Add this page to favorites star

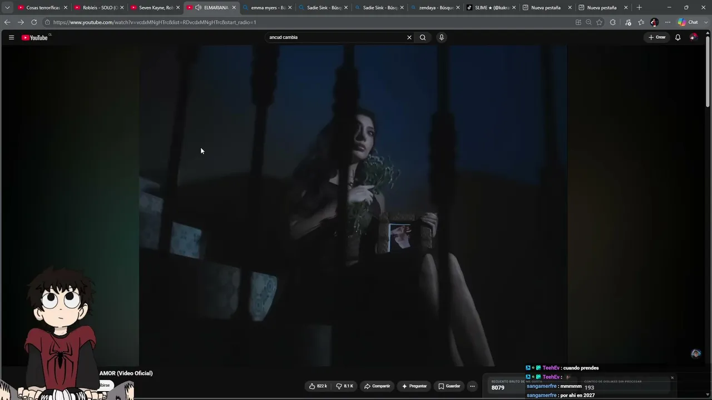[x=599, y=22]
